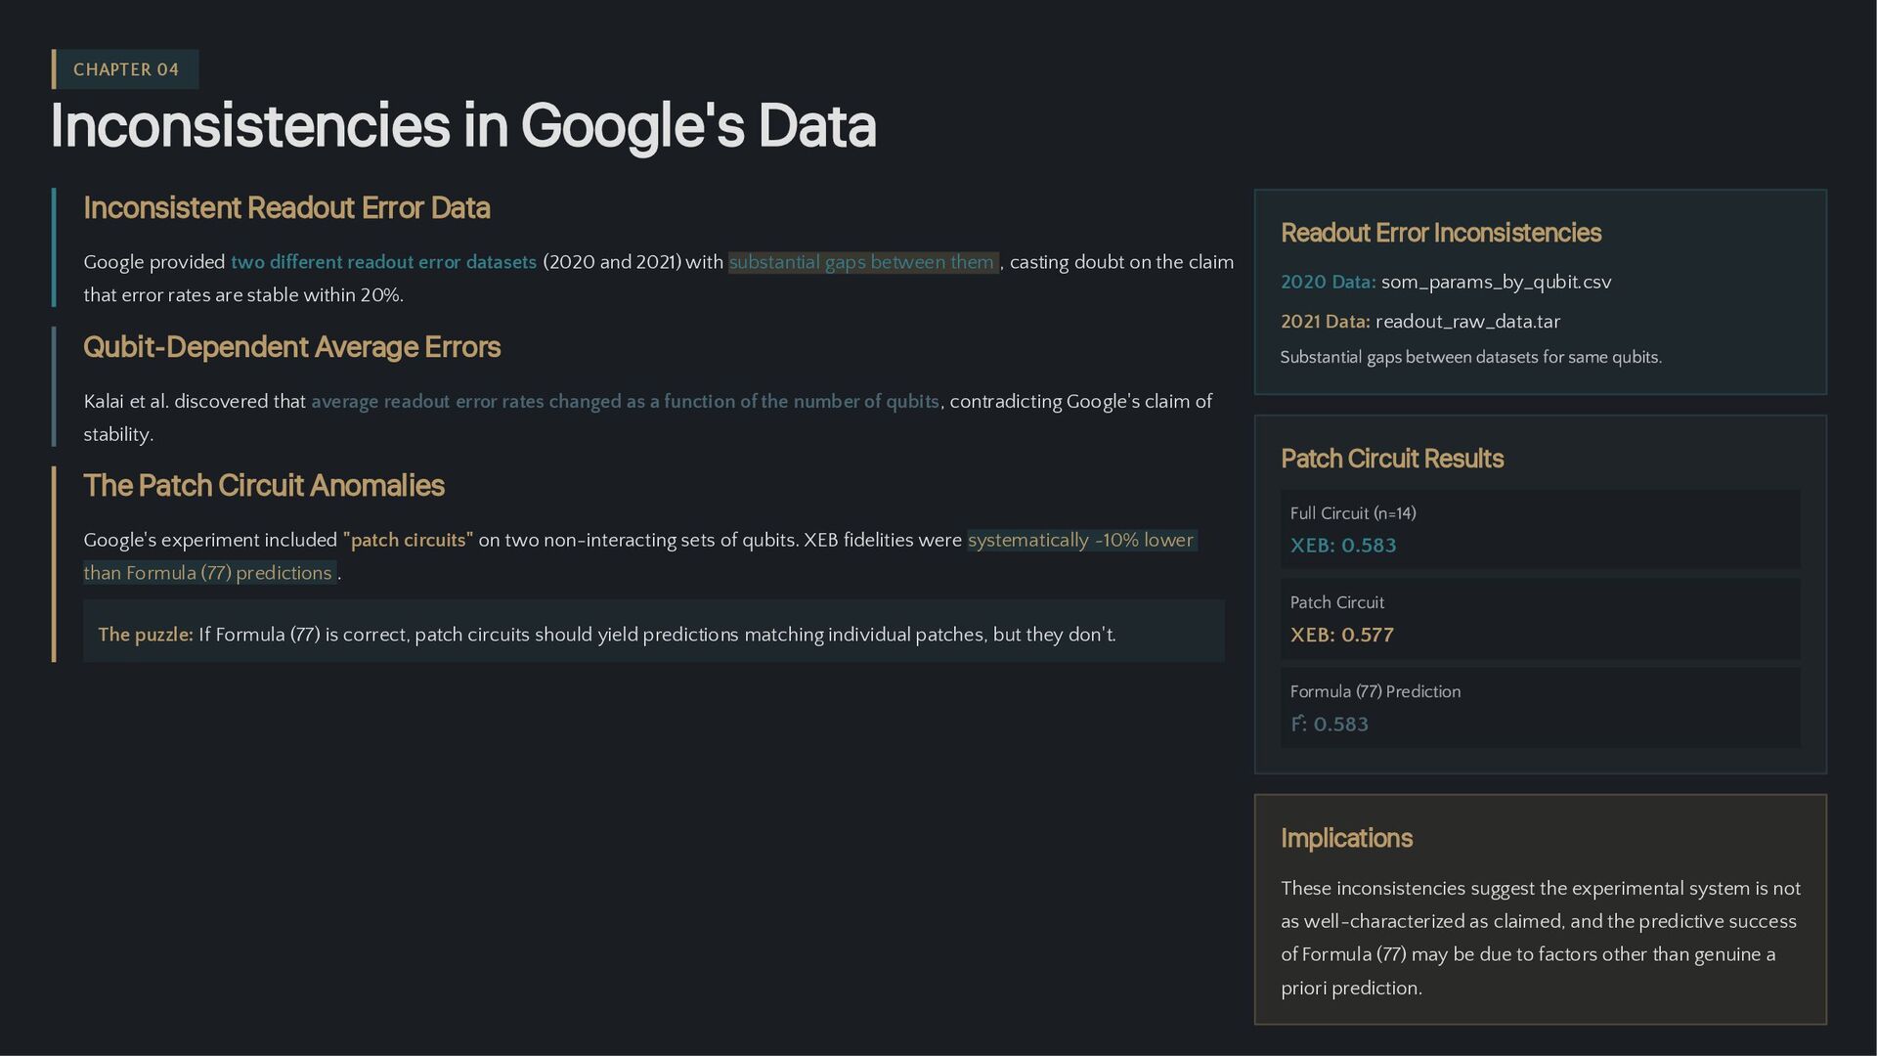The image size is (1877, 1056).
Task: Select the Qubit-Dependent Average Errors heading
Action: [x=291, y=347]
